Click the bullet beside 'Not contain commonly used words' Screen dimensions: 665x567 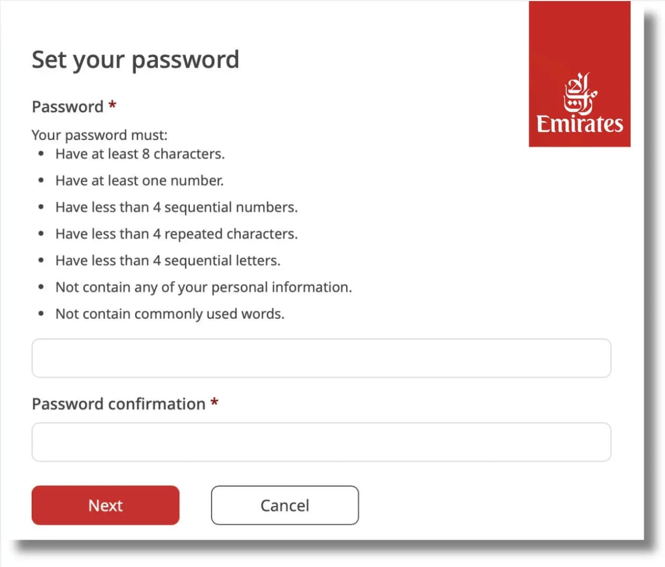[x=41, y=313]
